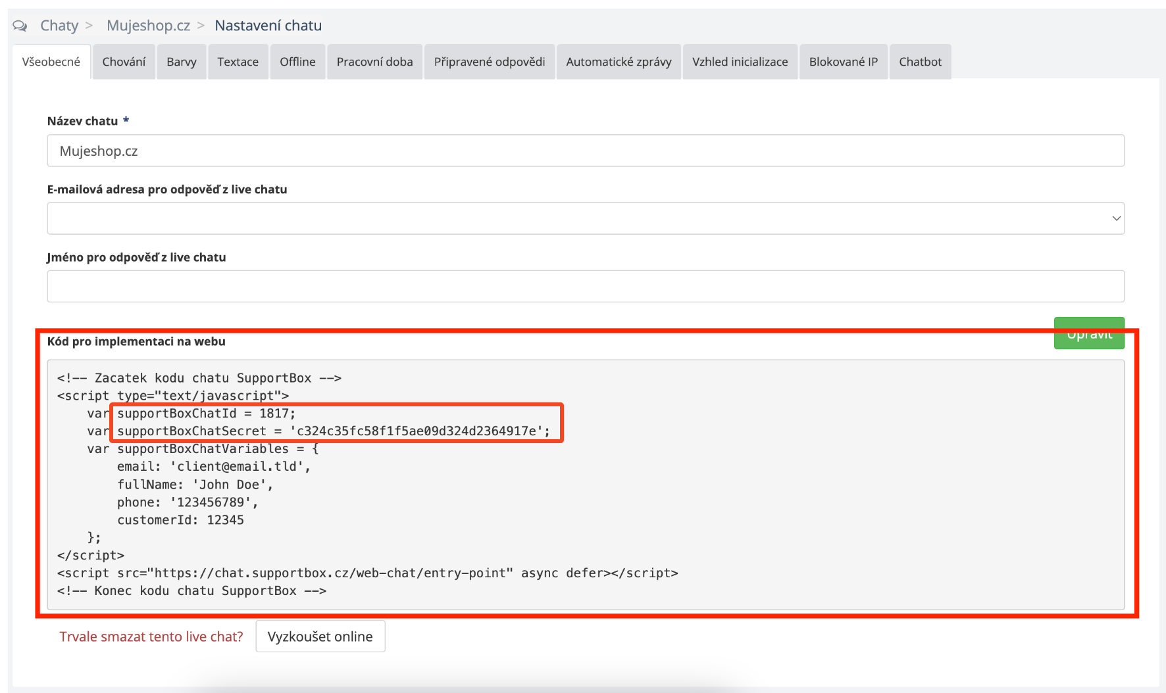Screen dimensions: 1166x693
Task: Select the Blokované IP tab
Action: 844,62
